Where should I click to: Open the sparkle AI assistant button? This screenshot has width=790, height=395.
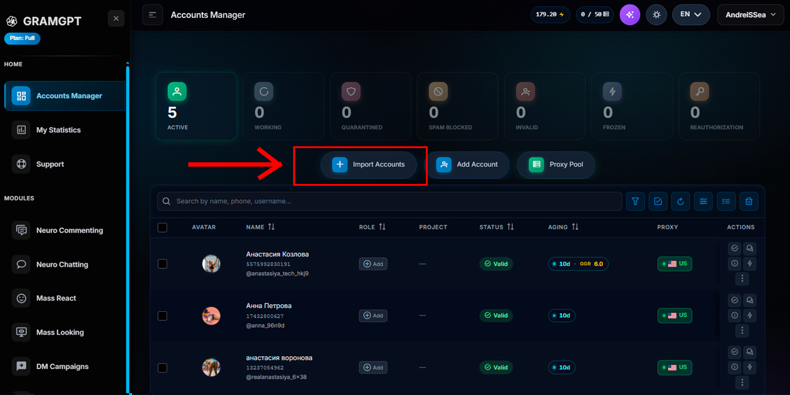[x=630, y=15]
